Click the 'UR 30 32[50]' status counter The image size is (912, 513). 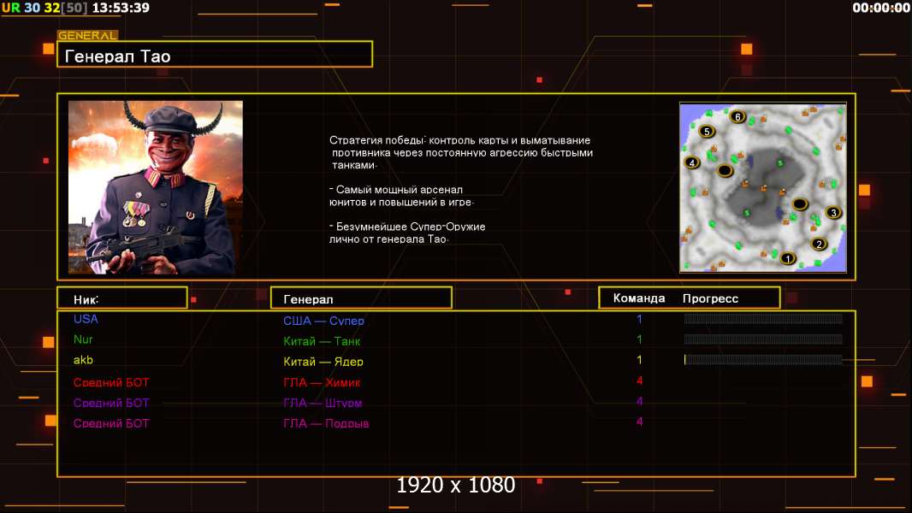tap(44, 8)
